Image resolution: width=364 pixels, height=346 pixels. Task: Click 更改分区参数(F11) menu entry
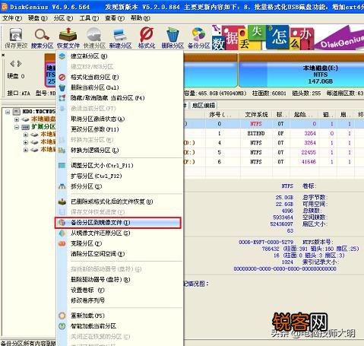point(119,129)
